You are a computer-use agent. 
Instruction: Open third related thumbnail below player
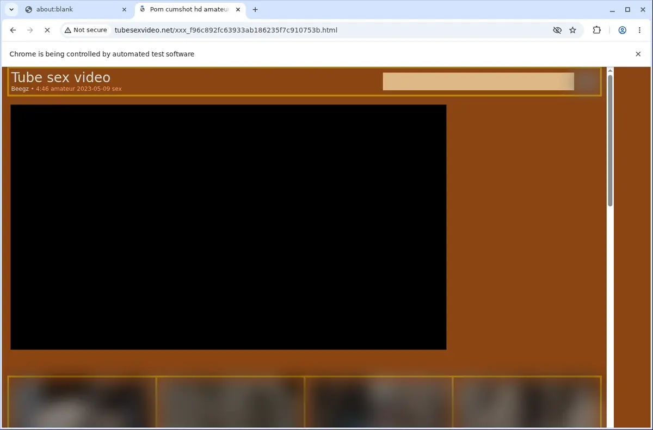(x=378, y=402)
